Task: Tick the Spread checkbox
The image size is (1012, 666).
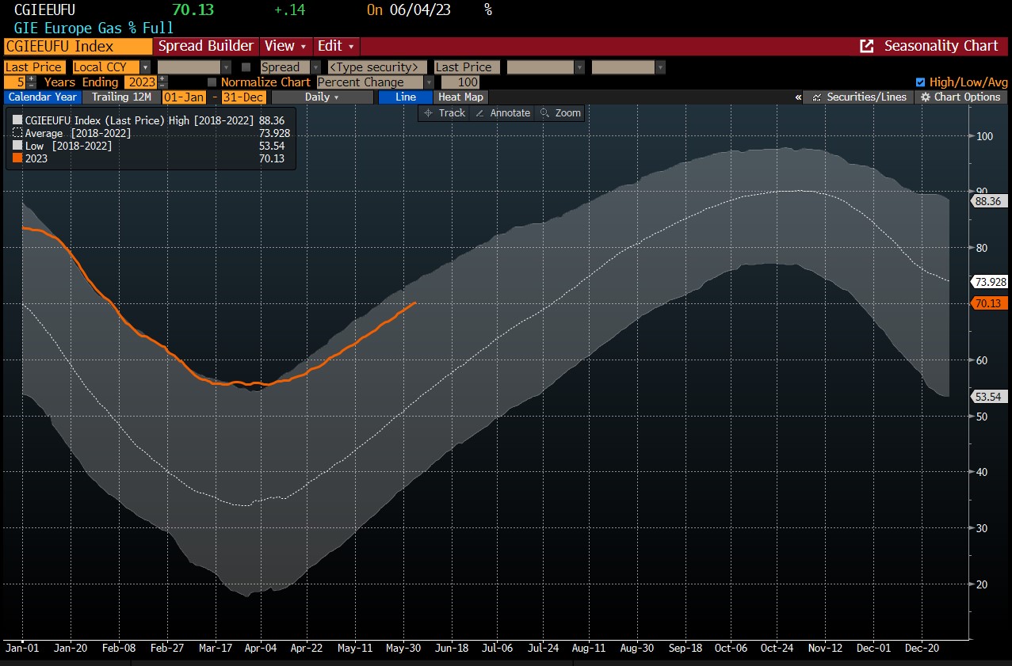Action: (x=246, y=67)
